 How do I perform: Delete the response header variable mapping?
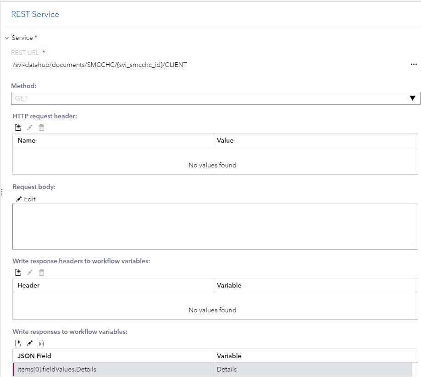pos(41,272)
